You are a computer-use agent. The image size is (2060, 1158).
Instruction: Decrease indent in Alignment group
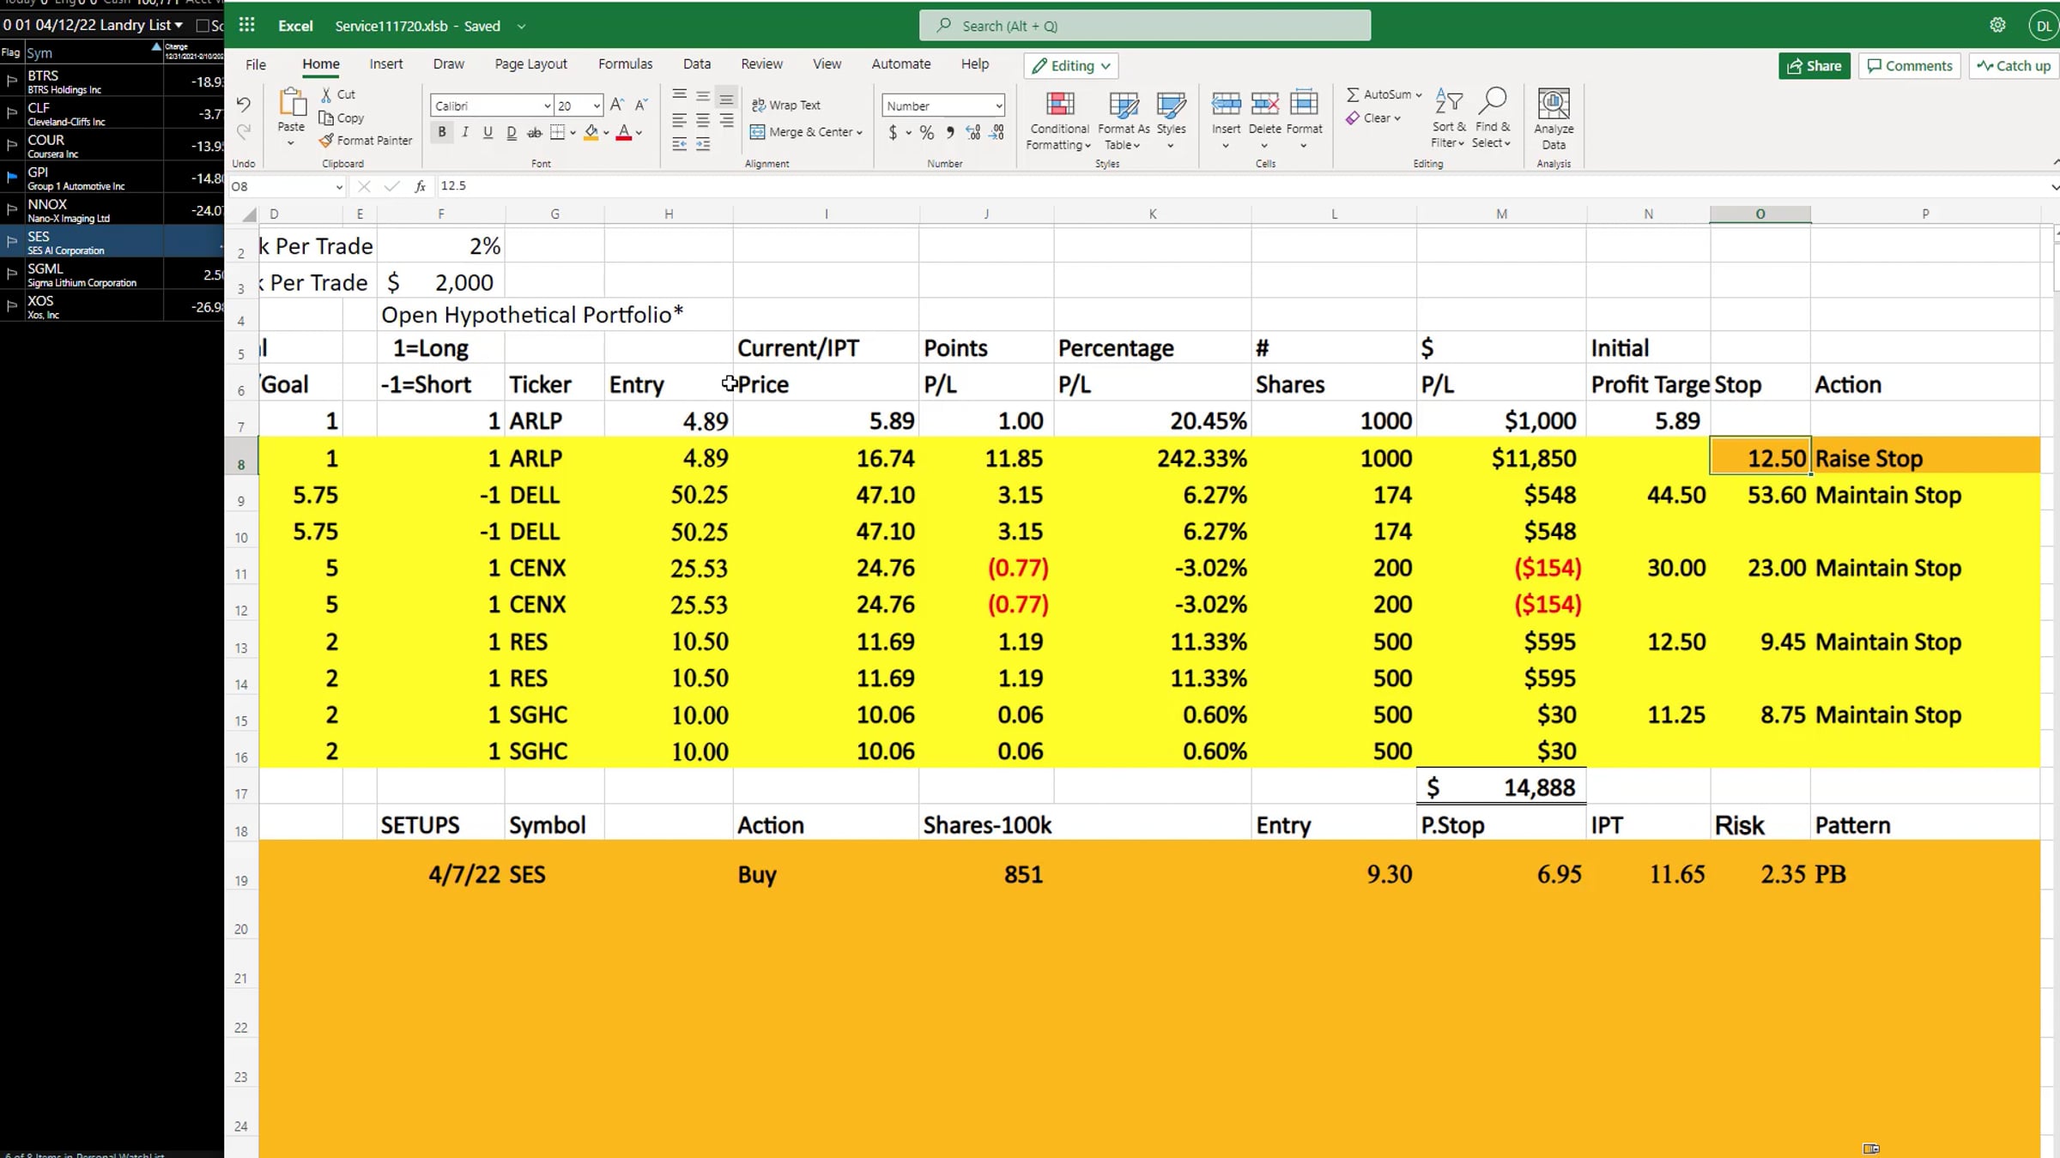click(x=679, y=144)
